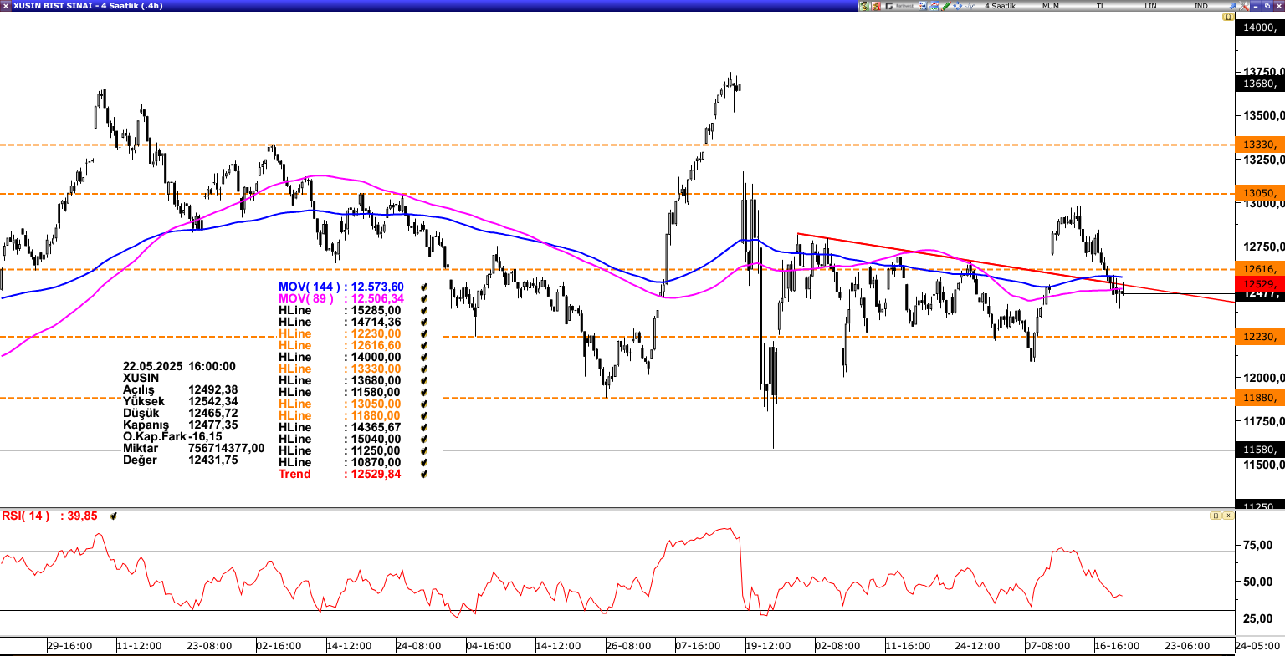Click the XUSIN app icon in the title bar
Image resolution: width=1285 pixels, height=656 pixels.
(5, 6)
